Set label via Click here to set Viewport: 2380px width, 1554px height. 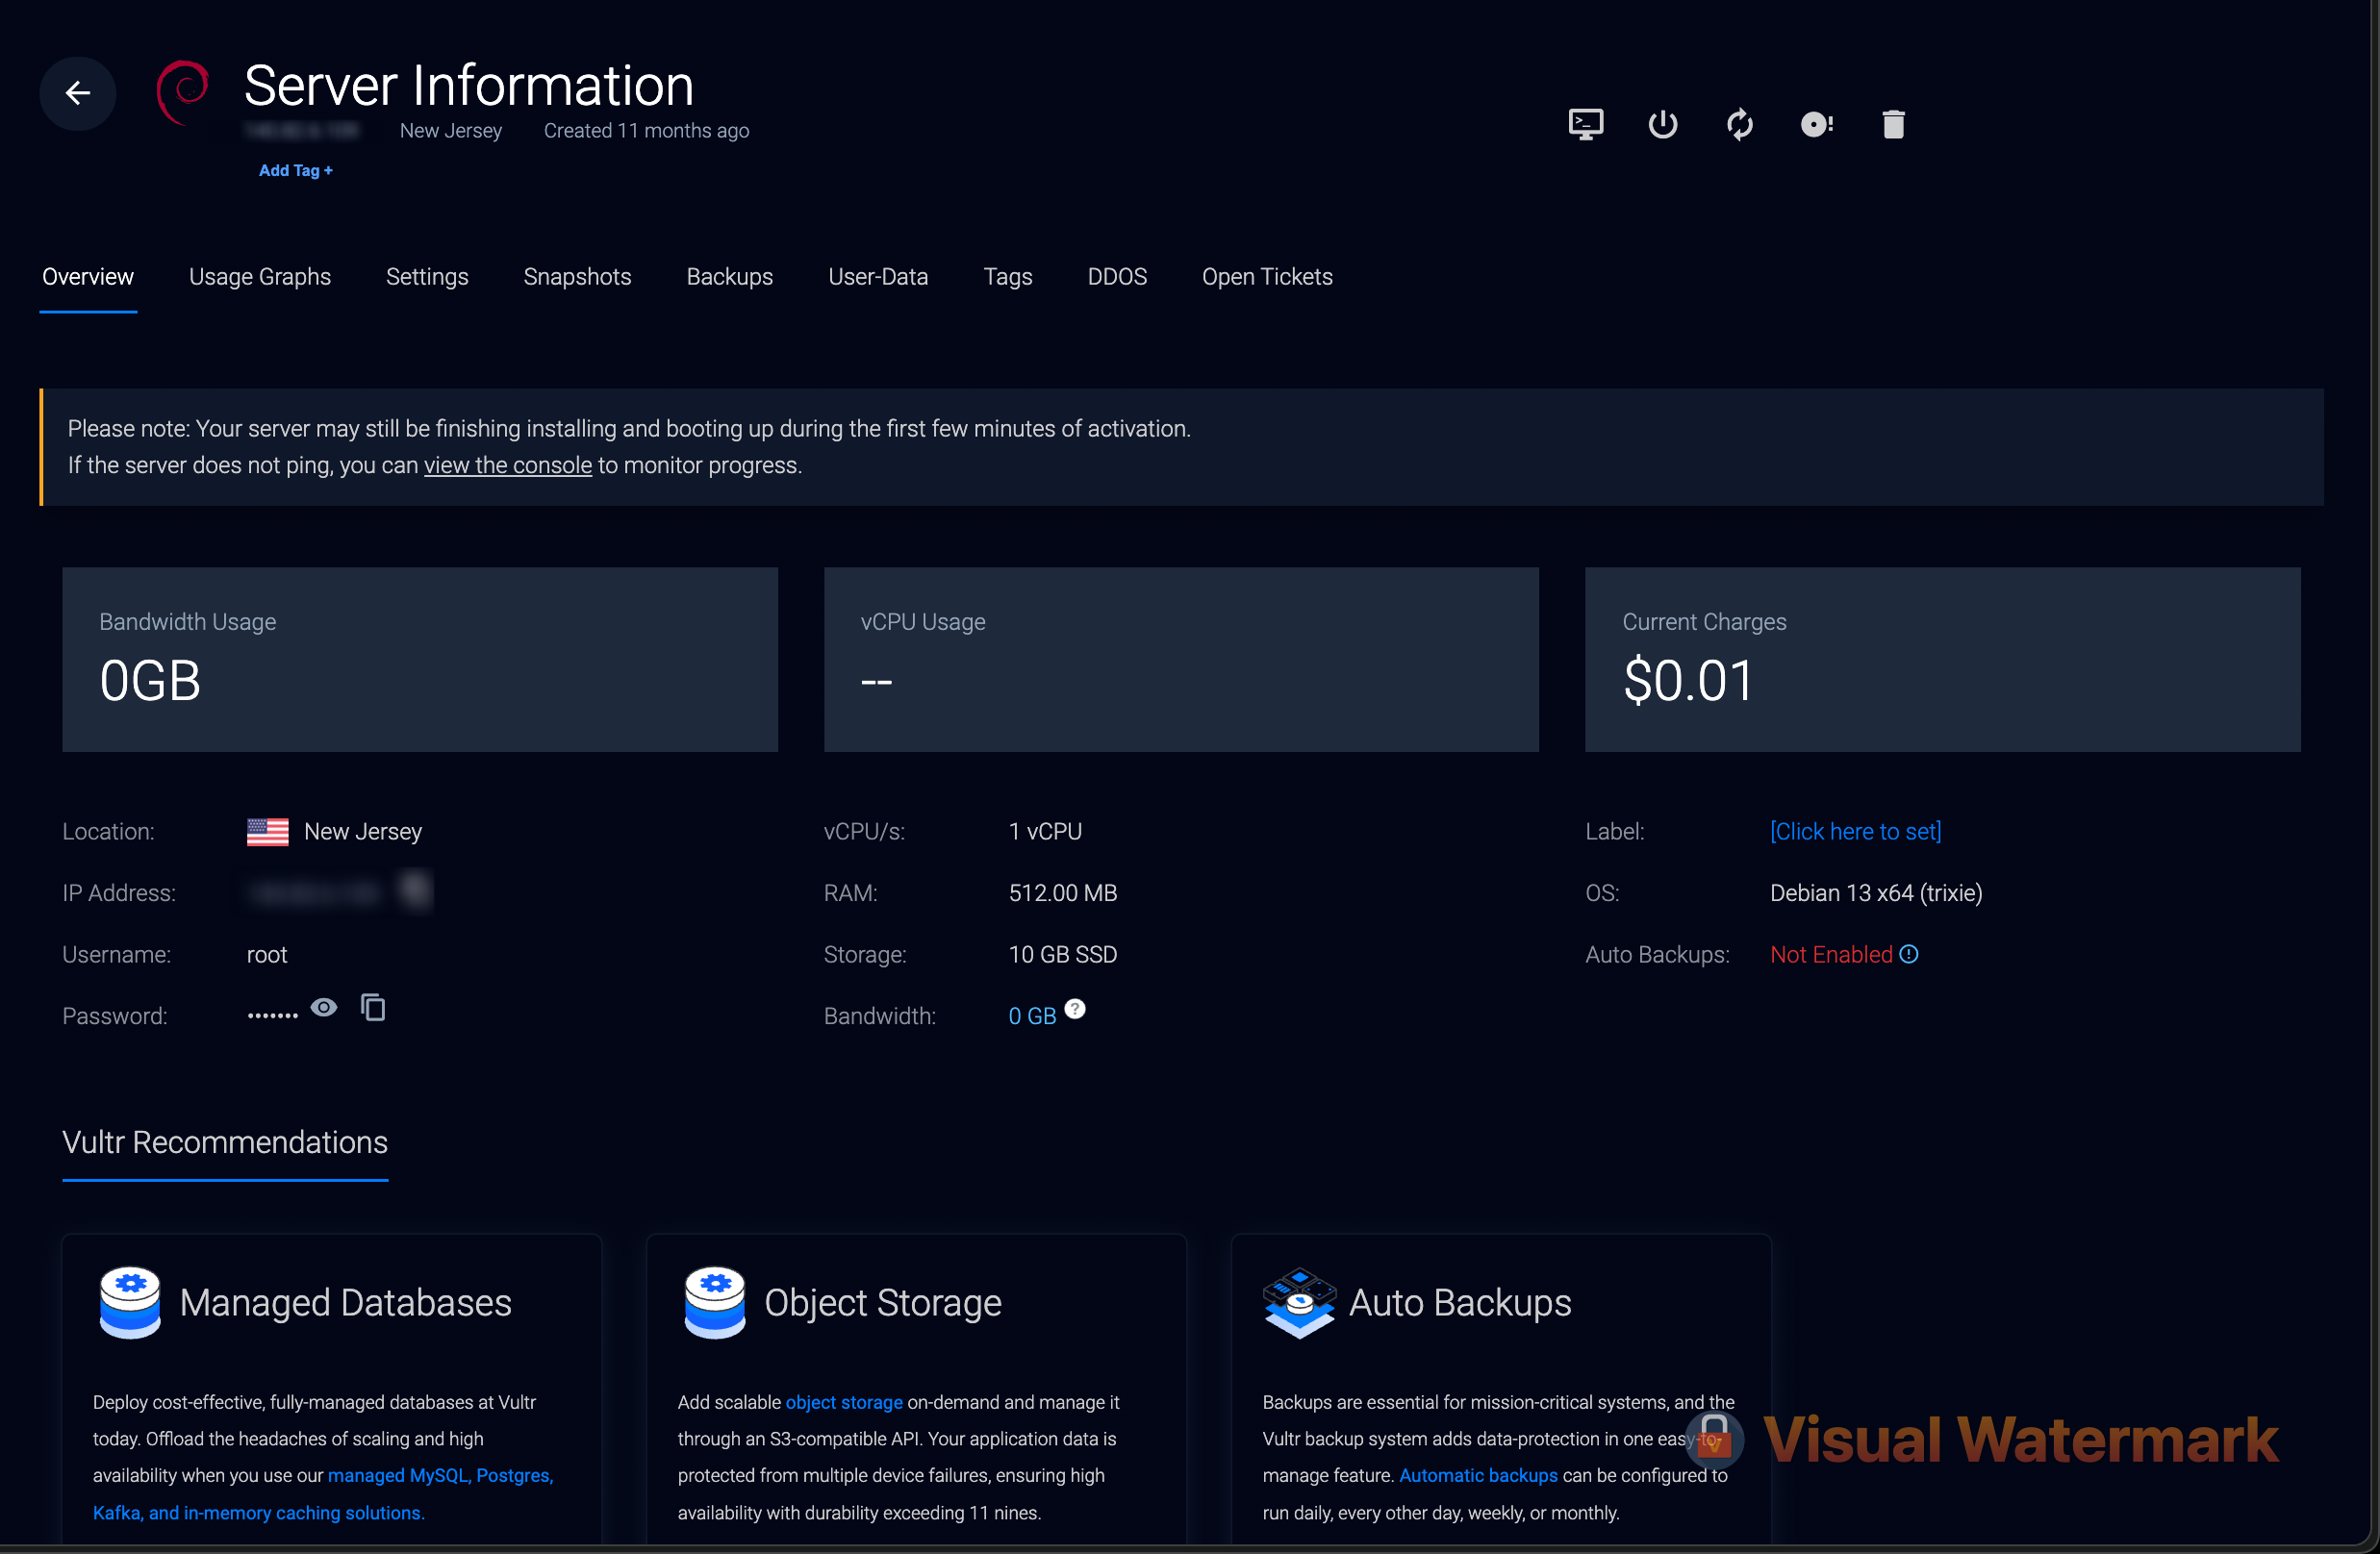[1855, 832]
